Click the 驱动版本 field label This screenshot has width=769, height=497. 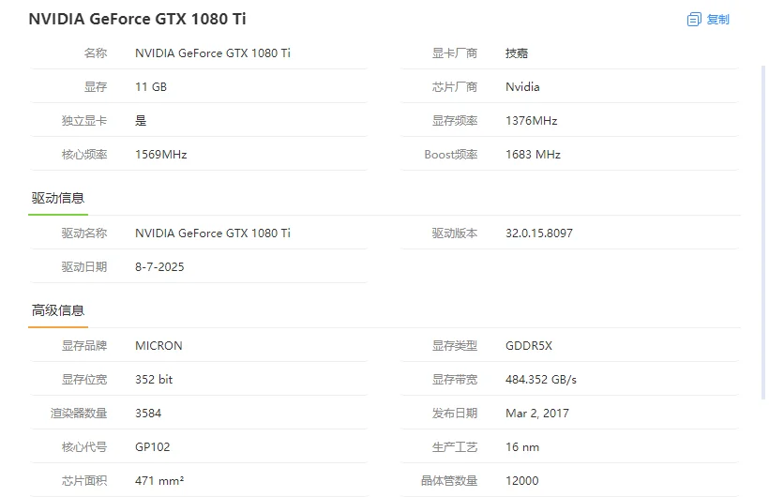pos(454,233)
